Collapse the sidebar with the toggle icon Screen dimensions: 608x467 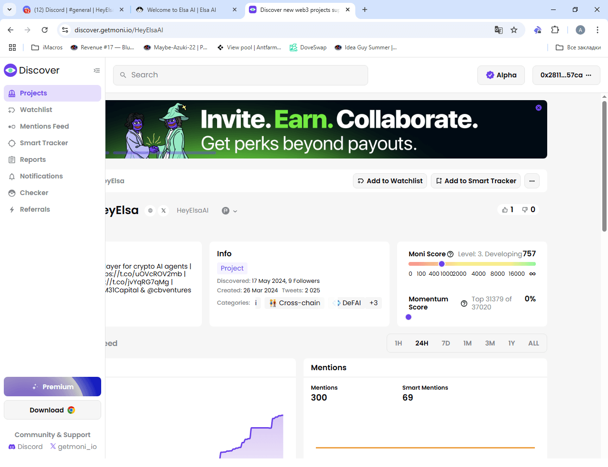click(97, 70)
